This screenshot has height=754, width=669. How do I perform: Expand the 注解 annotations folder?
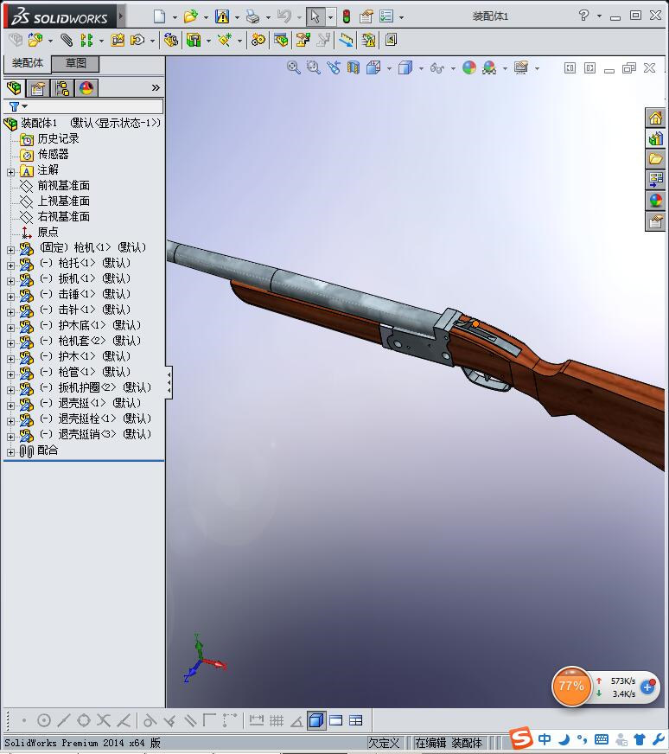(10, 172)
